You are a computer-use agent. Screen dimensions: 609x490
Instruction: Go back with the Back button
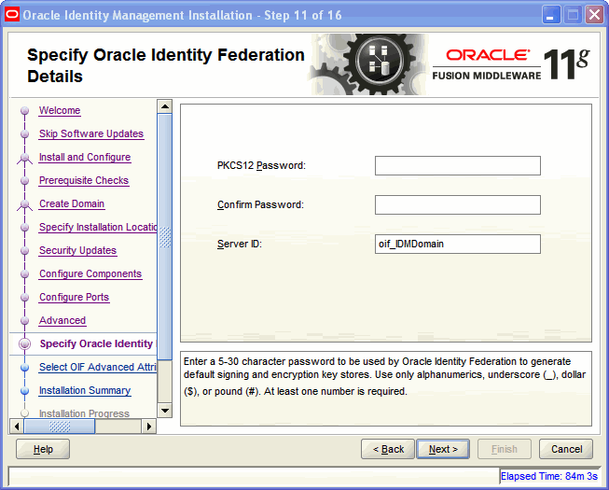pos(388,449)
